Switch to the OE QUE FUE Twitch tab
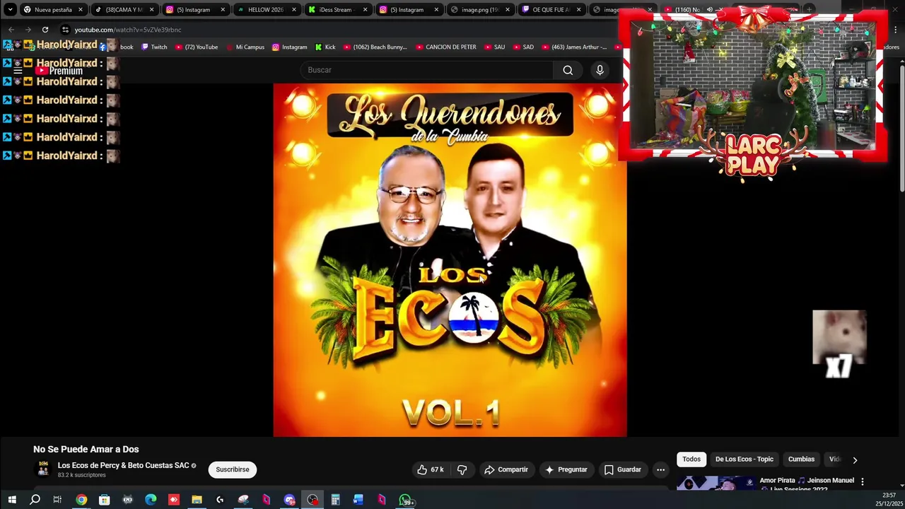The width and height of the screenshot is (905, 509). click(x=551, y=10)
